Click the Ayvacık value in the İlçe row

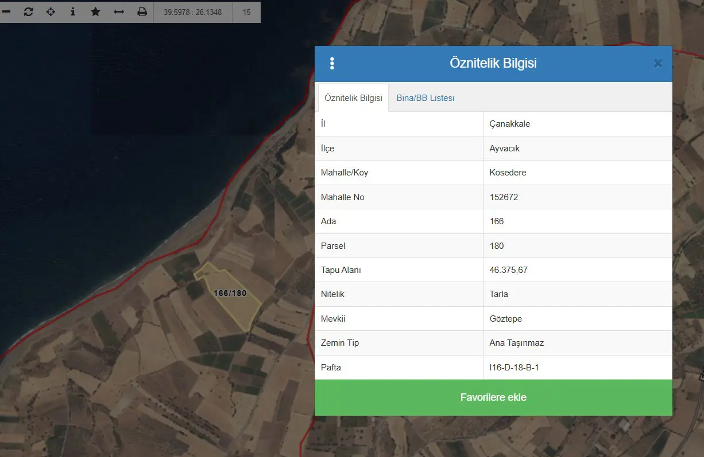505,149
